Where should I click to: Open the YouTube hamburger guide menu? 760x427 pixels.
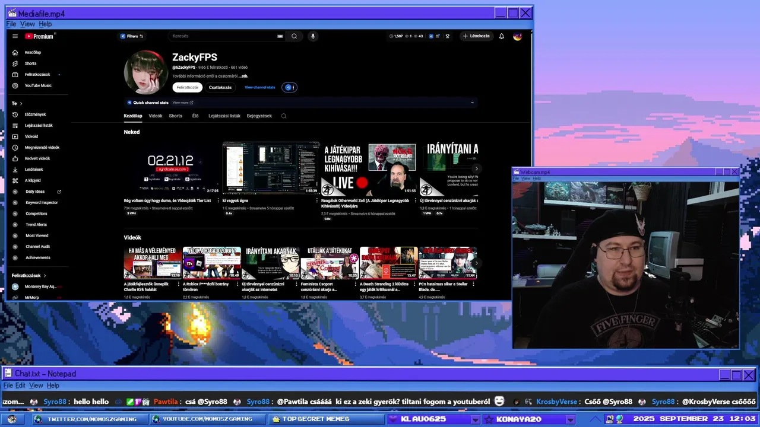(15, 36)
